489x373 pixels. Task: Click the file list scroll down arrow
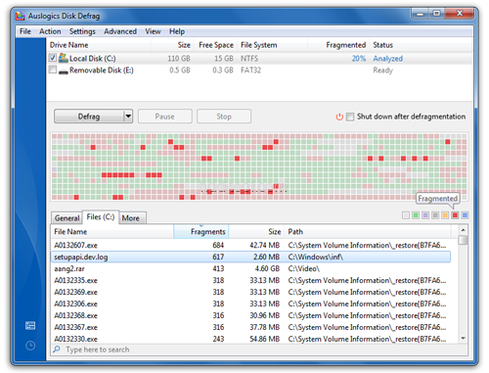[x=463, y=339]
